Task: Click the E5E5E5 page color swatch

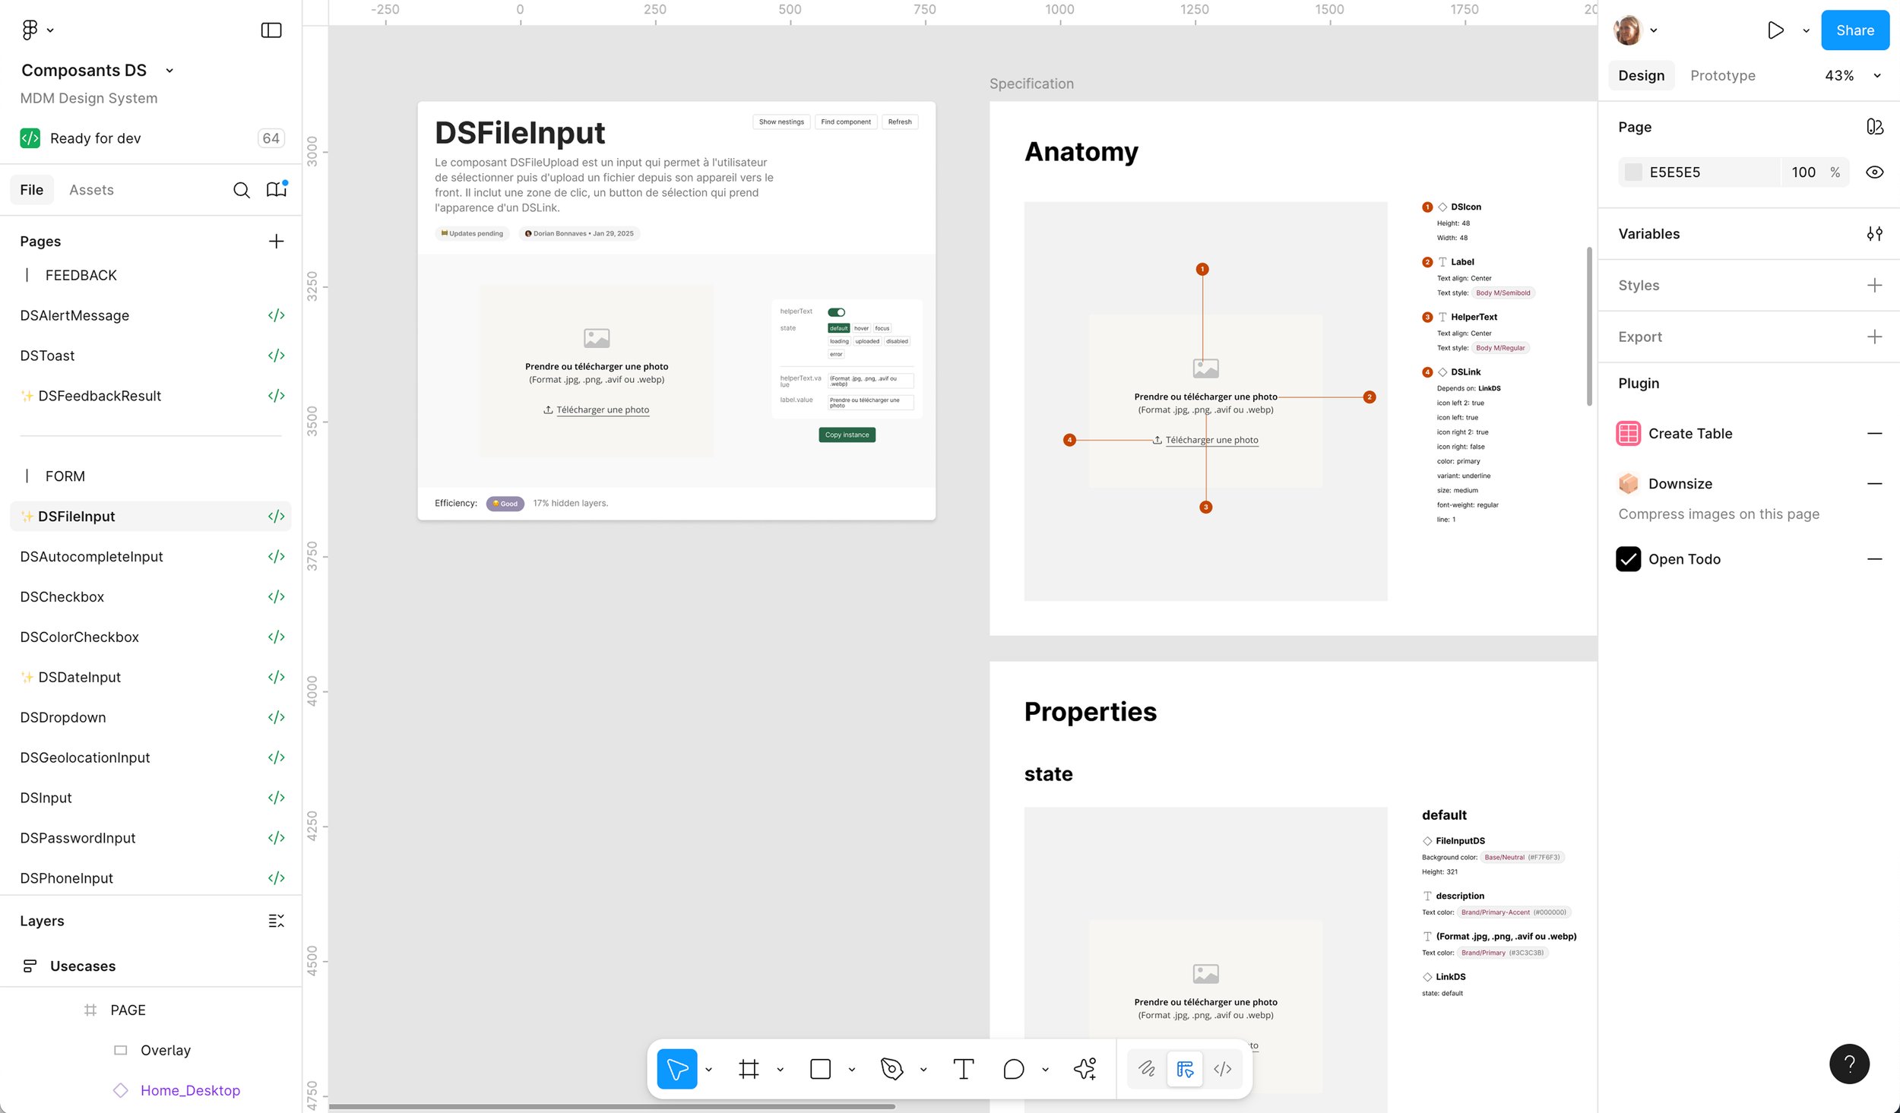Action: [1633, 172]
